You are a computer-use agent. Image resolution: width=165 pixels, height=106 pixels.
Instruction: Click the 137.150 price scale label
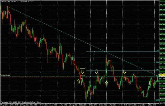[x=162, y=5]
